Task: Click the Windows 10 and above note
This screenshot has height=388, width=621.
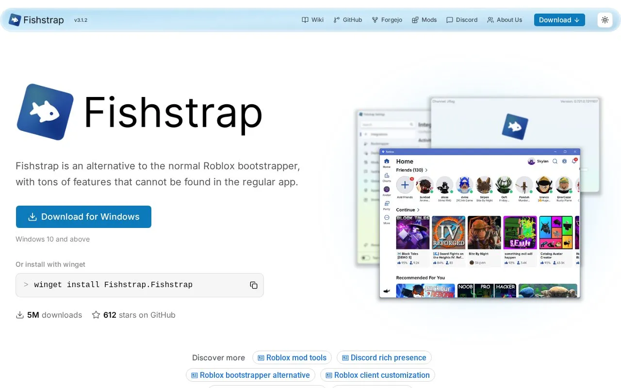Action: 52,239
